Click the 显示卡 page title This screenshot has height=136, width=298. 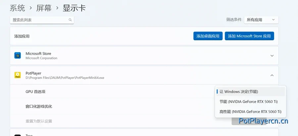74,8
